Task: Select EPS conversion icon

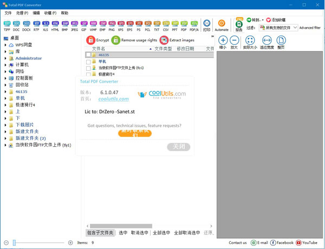Action: click(x=130, y=25)
